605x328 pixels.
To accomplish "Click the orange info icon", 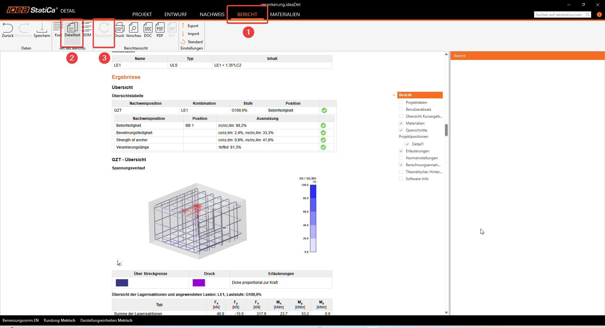I will click(599, 15).
